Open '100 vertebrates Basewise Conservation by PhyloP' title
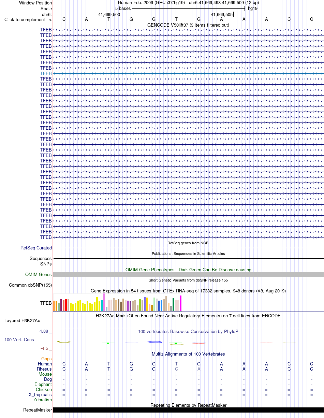Image resolution: width=324 pixels, height=418 pixels. (x=188, y=331)
